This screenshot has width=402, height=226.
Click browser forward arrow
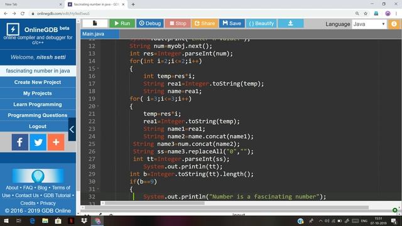(14, 14)
